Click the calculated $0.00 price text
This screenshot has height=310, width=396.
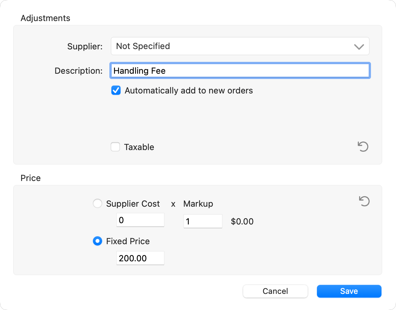pyautogui.click(x=242, y=221)
